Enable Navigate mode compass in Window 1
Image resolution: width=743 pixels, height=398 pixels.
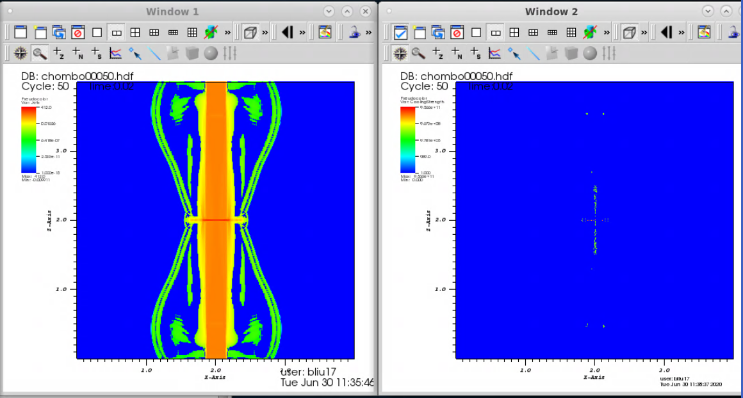coord(20,54)
